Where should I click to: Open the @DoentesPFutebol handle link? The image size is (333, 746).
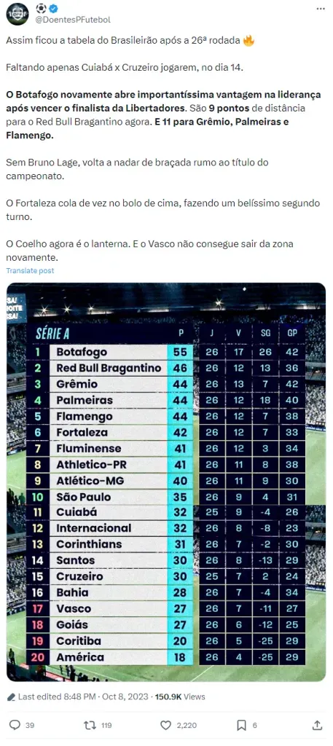(74, 20)
